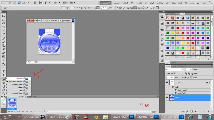Delete layer using the trash icon
The height and width of the screenshot is (120, 214).
point(209,110)
